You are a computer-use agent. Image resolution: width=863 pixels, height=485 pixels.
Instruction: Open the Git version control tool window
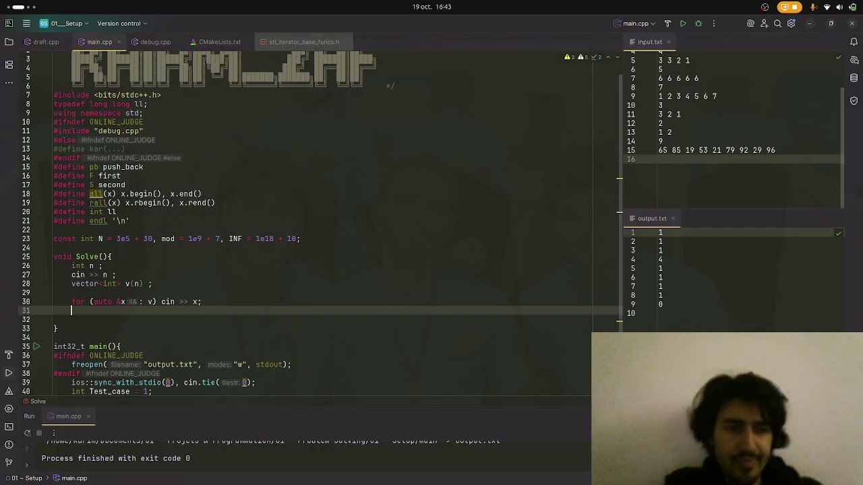[9, 462]
